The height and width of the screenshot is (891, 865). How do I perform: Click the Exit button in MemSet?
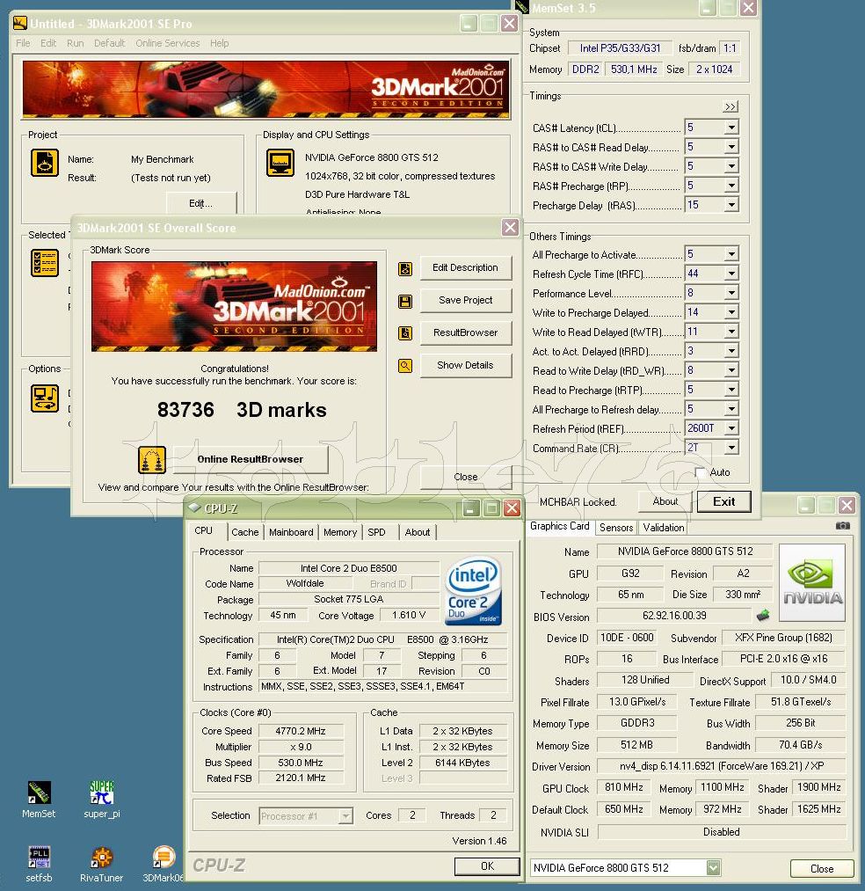pyautogui.click(x=723, y=501)
